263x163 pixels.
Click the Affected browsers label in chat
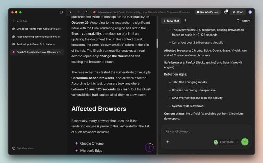pyautogui.click(x=177, y=51)
